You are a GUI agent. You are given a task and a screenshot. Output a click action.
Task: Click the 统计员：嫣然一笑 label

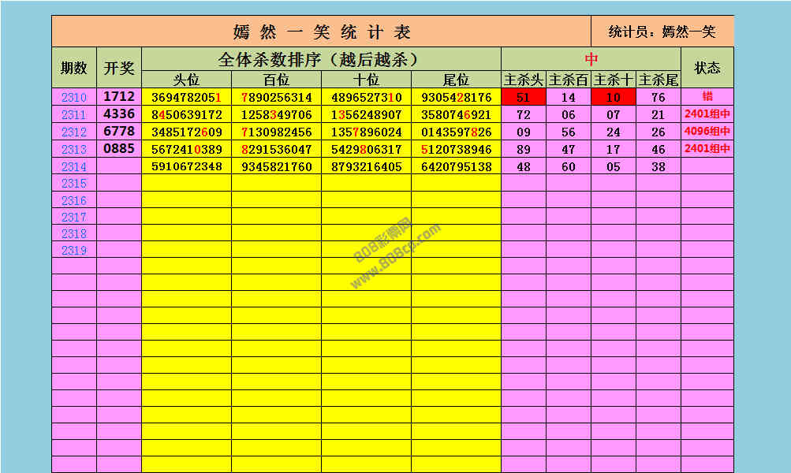[x=662, y=32]
